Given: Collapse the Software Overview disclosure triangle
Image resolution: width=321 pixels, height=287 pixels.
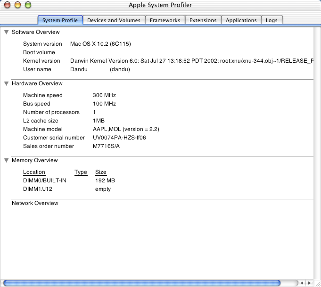Looking at the screenshot, I should pos(6,33).
